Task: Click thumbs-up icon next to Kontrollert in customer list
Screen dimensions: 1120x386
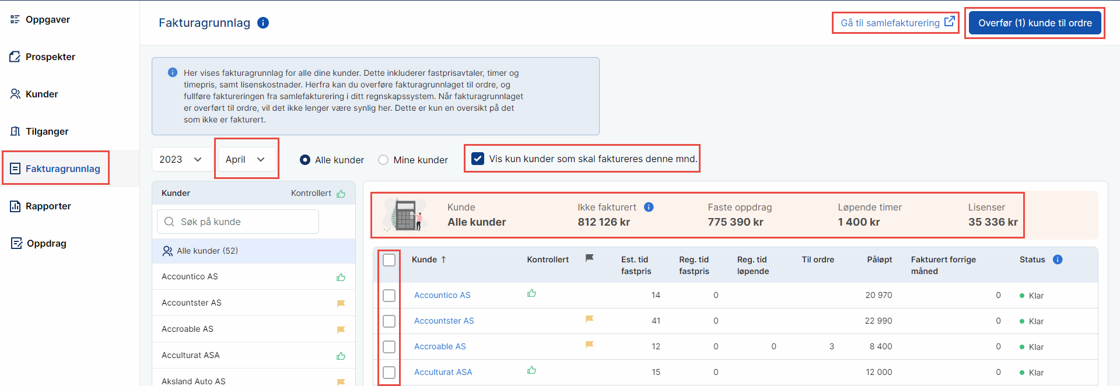Action: pyautogui.click(x=341, y=194)
